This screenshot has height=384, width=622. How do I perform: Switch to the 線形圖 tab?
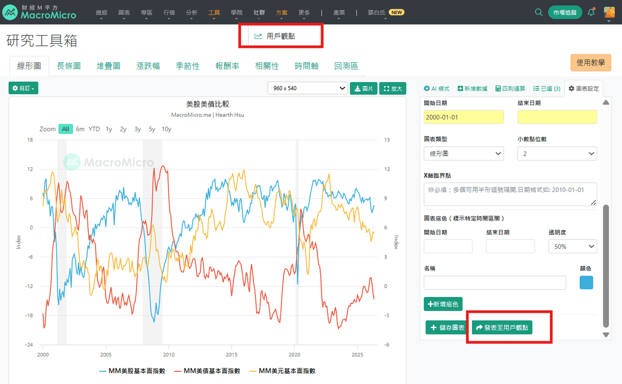29,66
